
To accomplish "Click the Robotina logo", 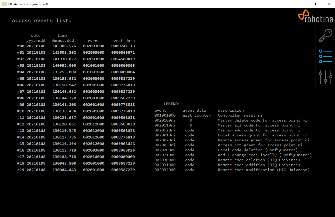I will [x=316, y=17].
